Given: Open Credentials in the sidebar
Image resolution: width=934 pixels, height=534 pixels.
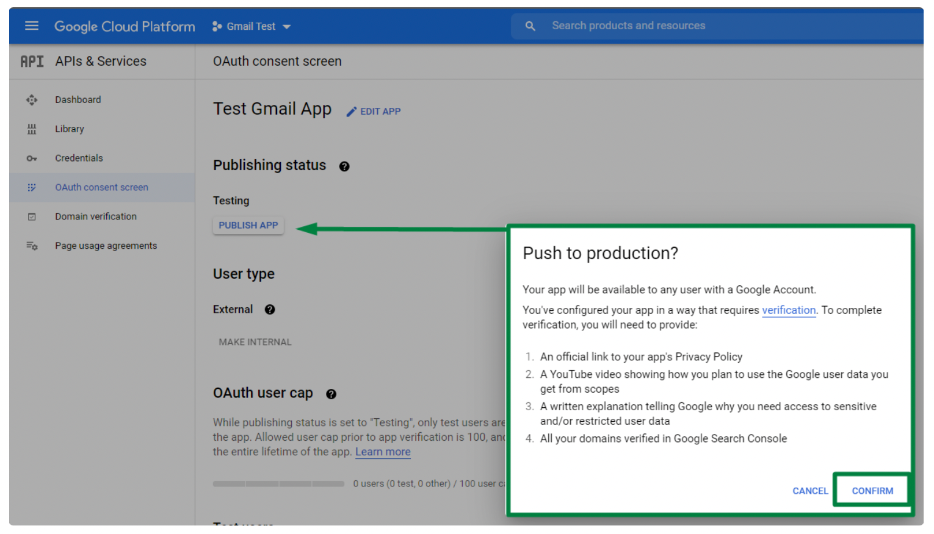Looking at the screenshot, I should click(x=79, y=158).
